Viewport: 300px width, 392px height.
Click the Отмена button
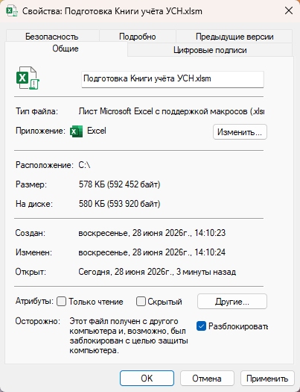click(x=207, y=379)
